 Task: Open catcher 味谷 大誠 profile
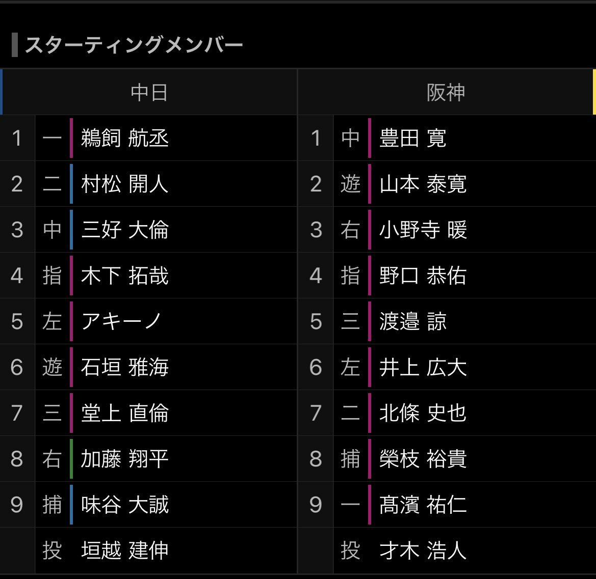coord(125,505)
